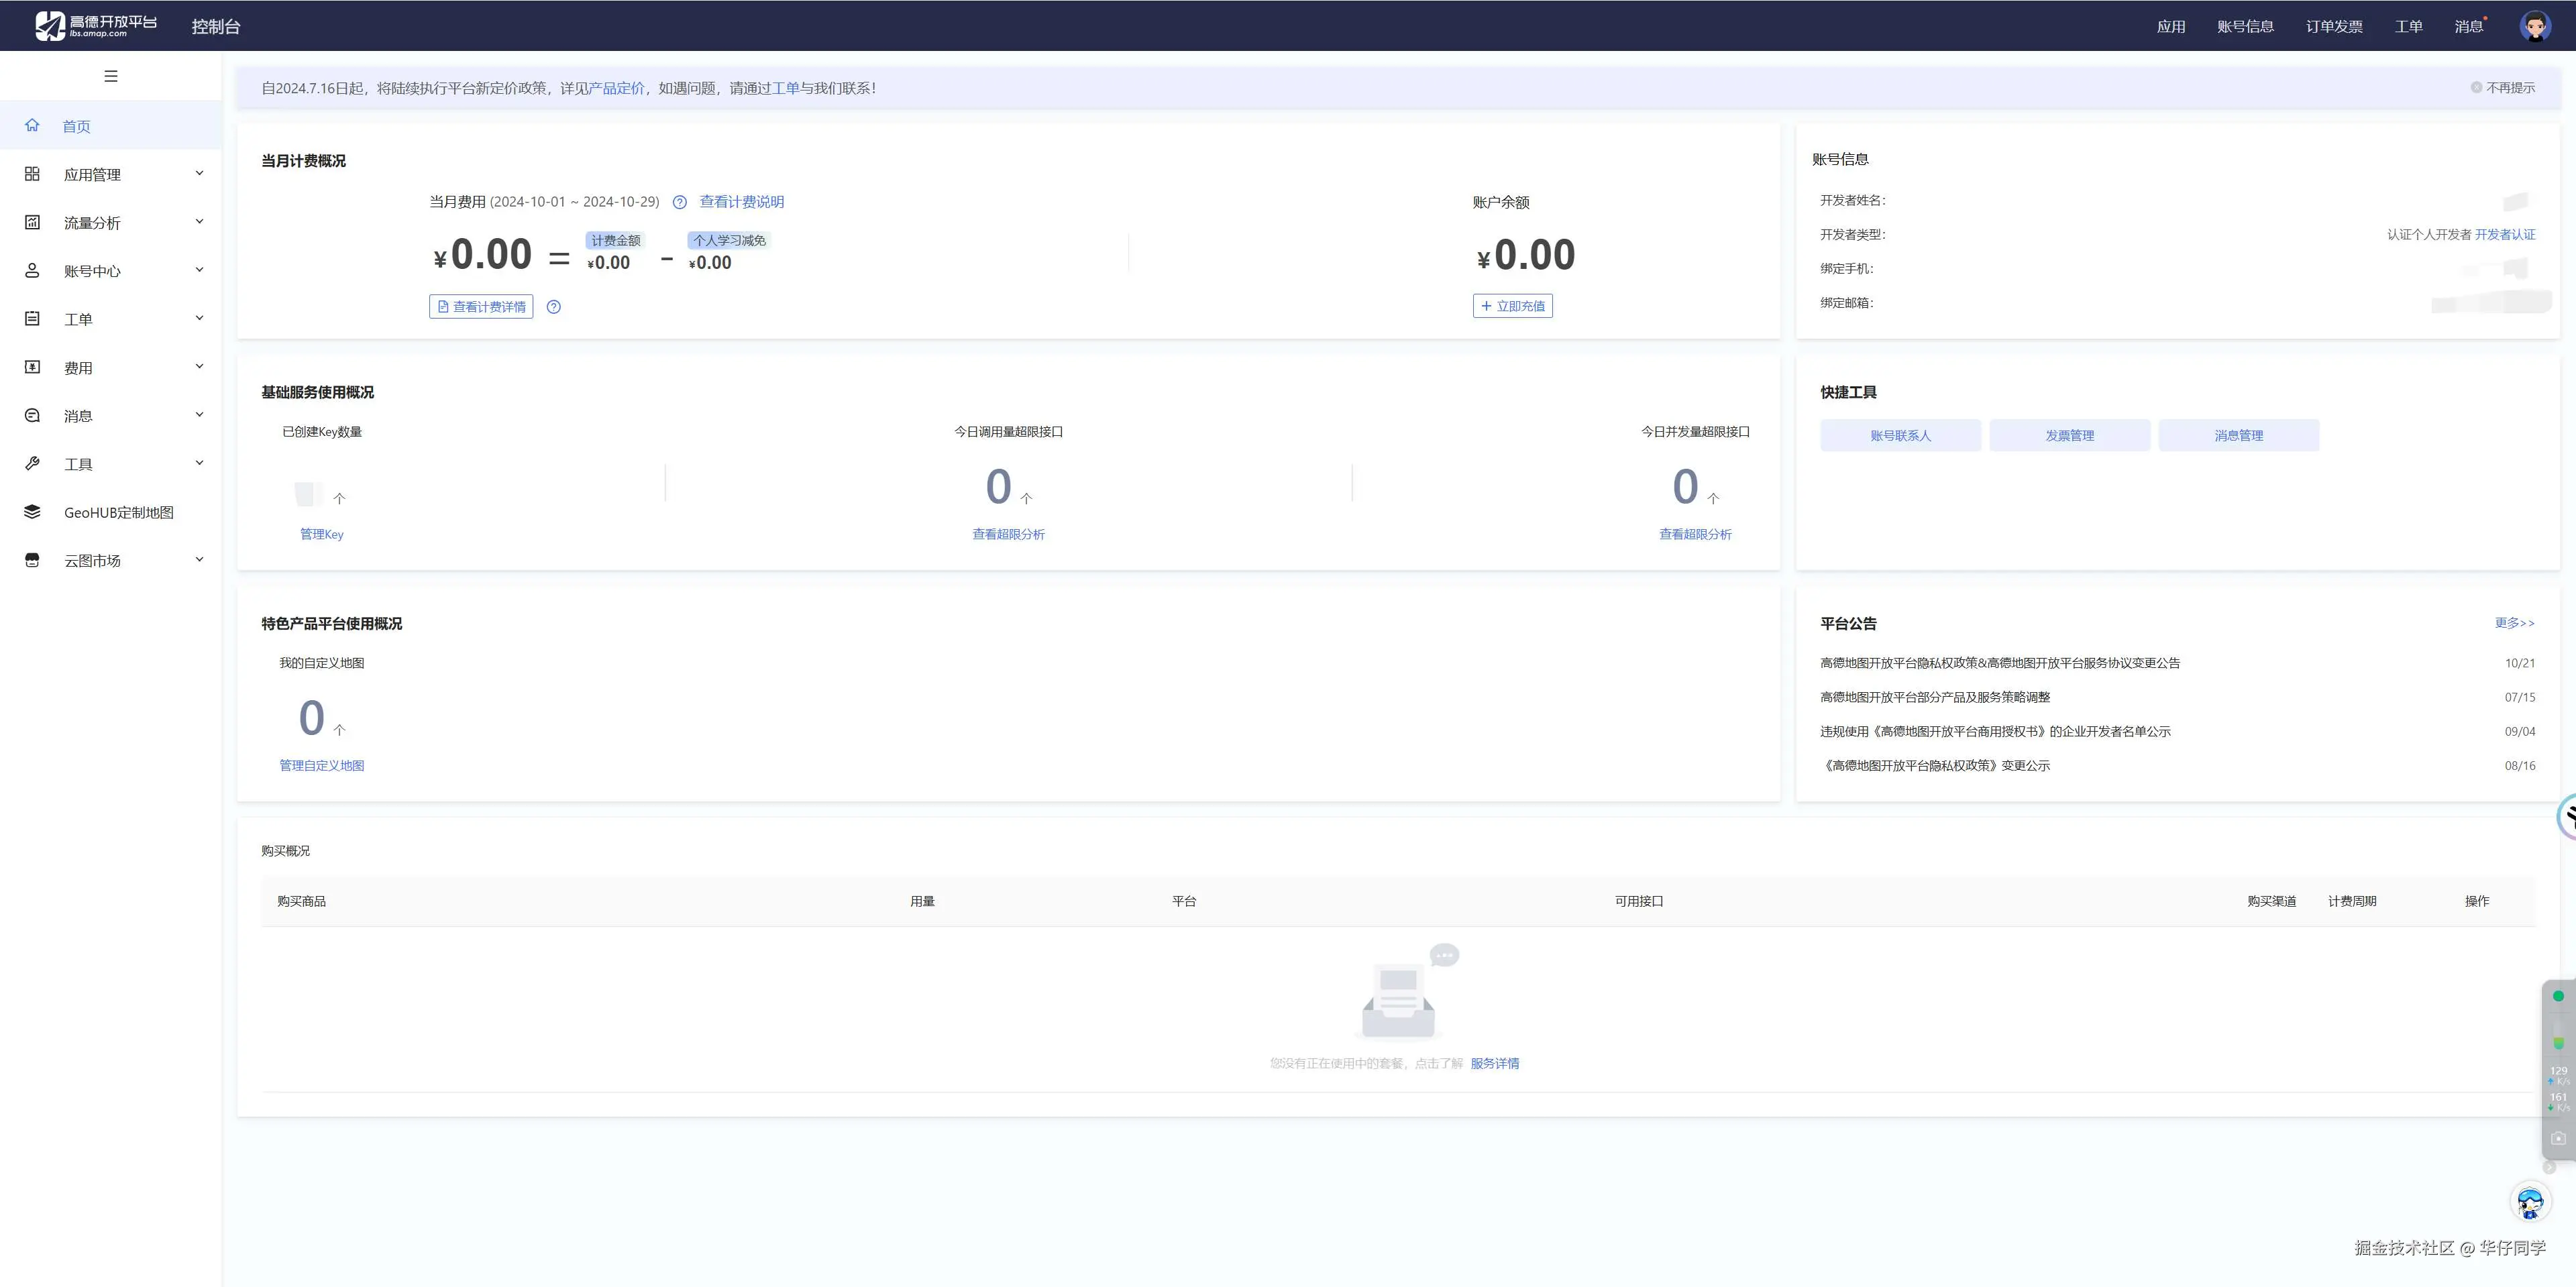Open 消息 in the top navigation
Viewport: 2576px width, 1287px height.
point(2468,26)
